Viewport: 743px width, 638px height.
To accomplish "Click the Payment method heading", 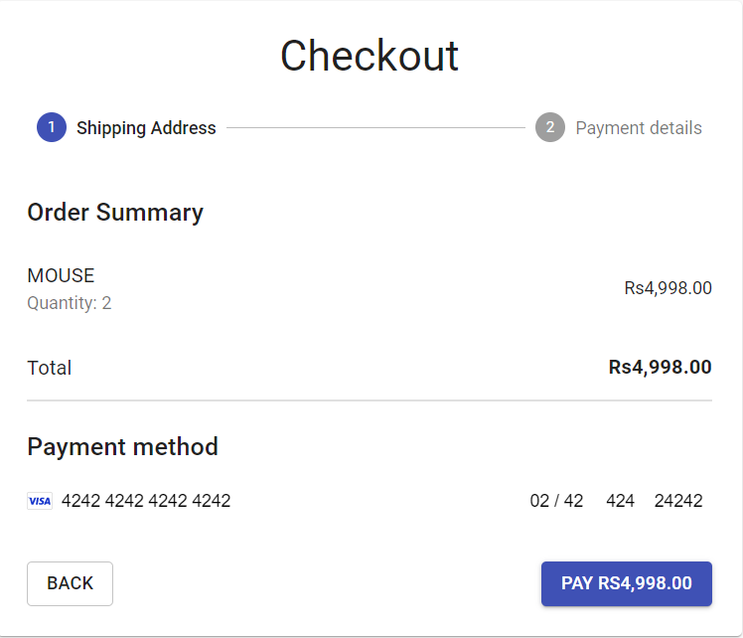I will tap(122, 447).
